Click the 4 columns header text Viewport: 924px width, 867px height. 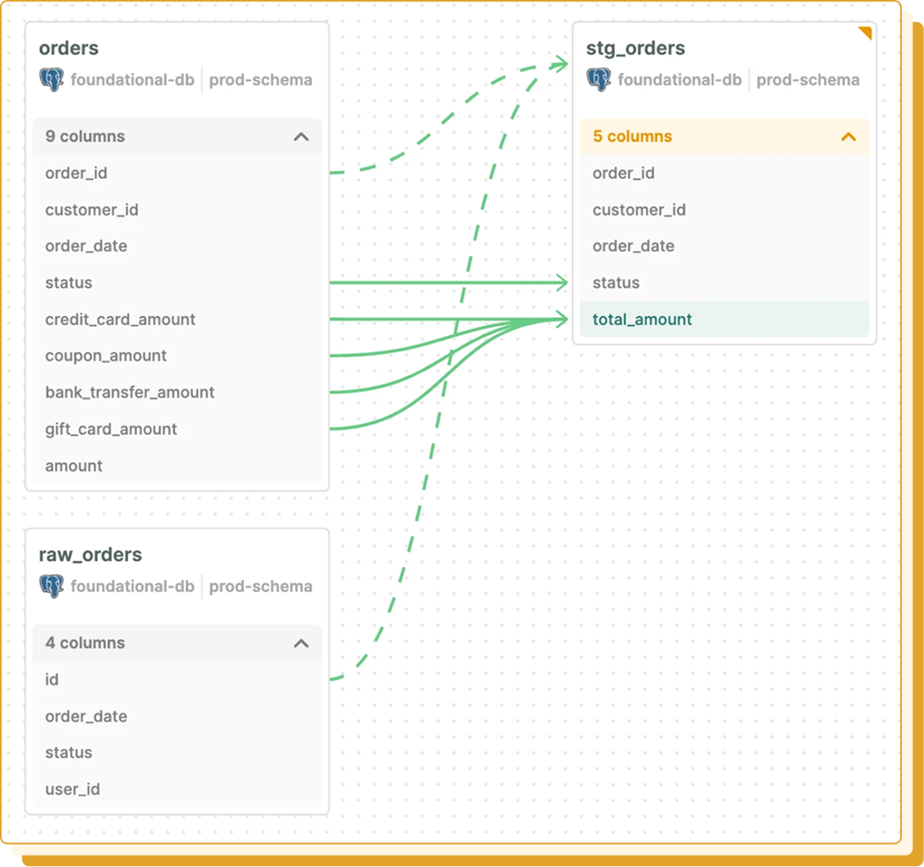[85, 643]
